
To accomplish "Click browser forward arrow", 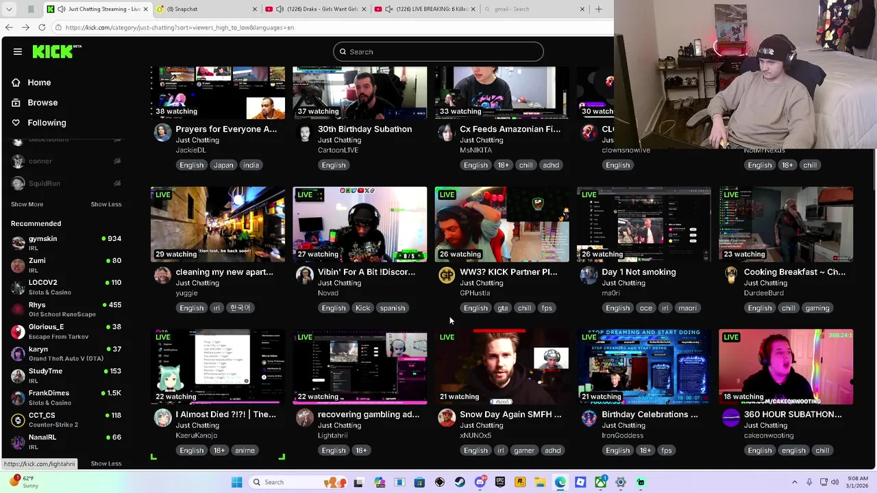I will tap(25, 27).
